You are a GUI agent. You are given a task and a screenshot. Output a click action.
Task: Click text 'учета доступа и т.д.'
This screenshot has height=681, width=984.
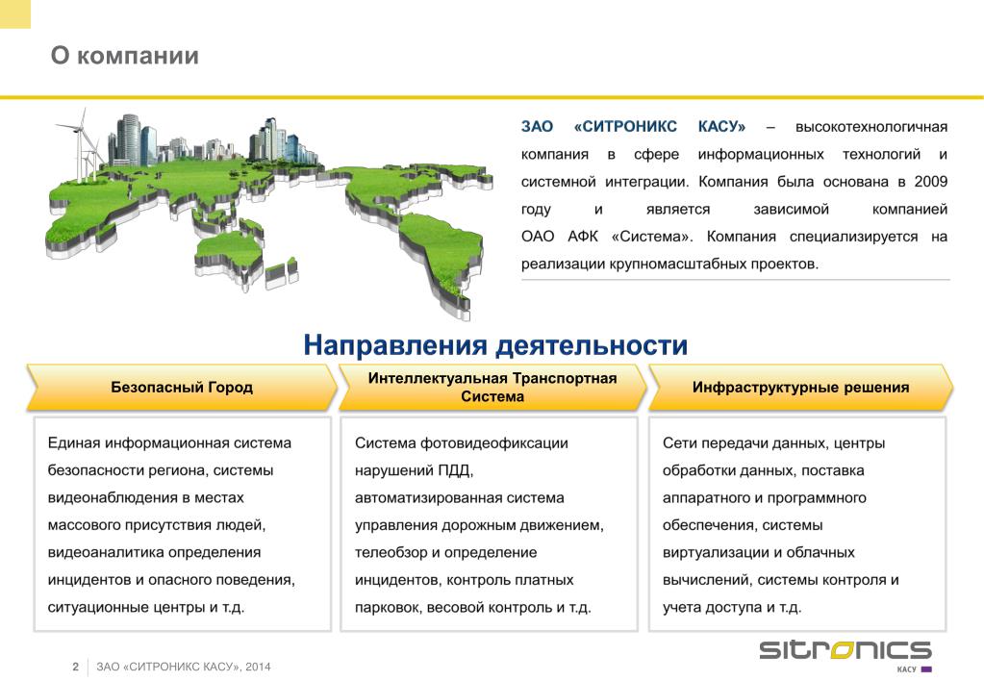click(732, 608)
